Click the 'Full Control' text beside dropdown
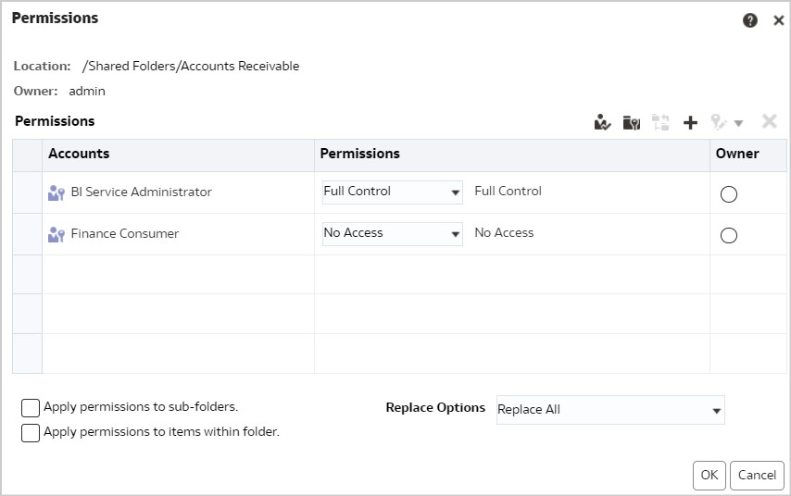Viewport: 791px width, 496px height. click(508, 191)
